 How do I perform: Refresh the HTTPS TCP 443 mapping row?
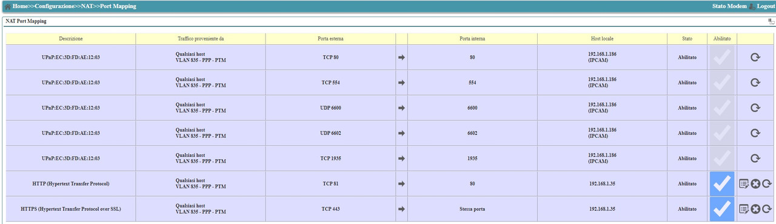[767, 209]
